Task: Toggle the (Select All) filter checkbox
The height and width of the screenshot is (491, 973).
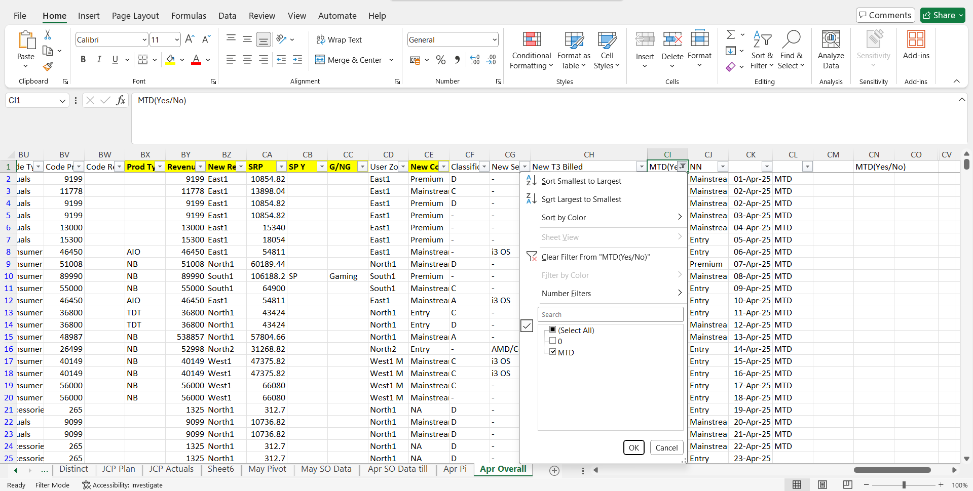Action: tap(553, 330)
